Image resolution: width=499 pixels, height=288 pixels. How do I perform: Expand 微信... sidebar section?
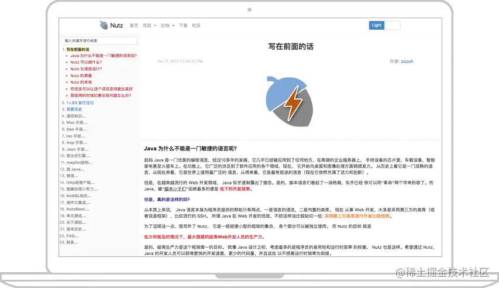tap(72, 176)
